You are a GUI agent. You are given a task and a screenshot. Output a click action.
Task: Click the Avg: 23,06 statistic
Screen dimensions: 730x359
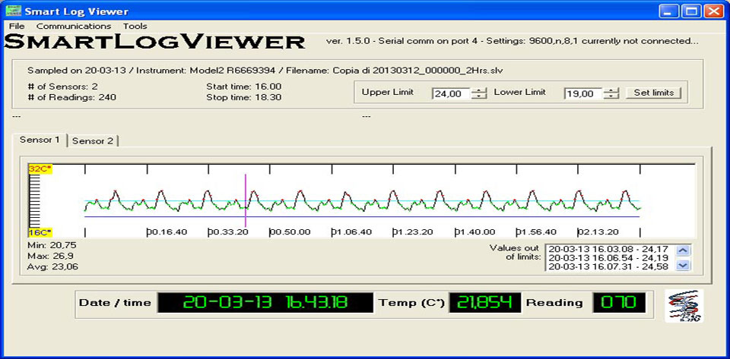(x=53, y=266)
